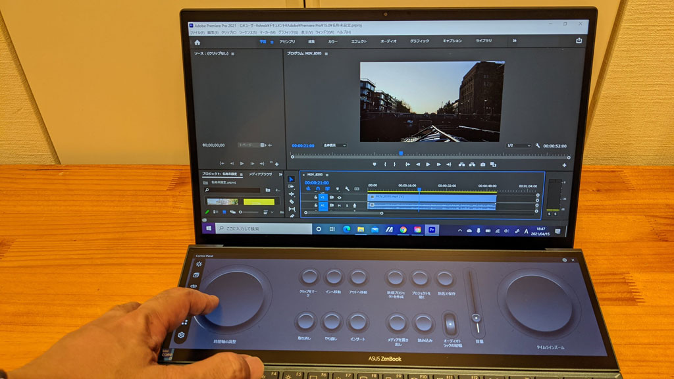Click the Import button on the ScreenPad
The width and height of the screenshot is (674, 379).
pyautogui.click(x=424, y=324)
